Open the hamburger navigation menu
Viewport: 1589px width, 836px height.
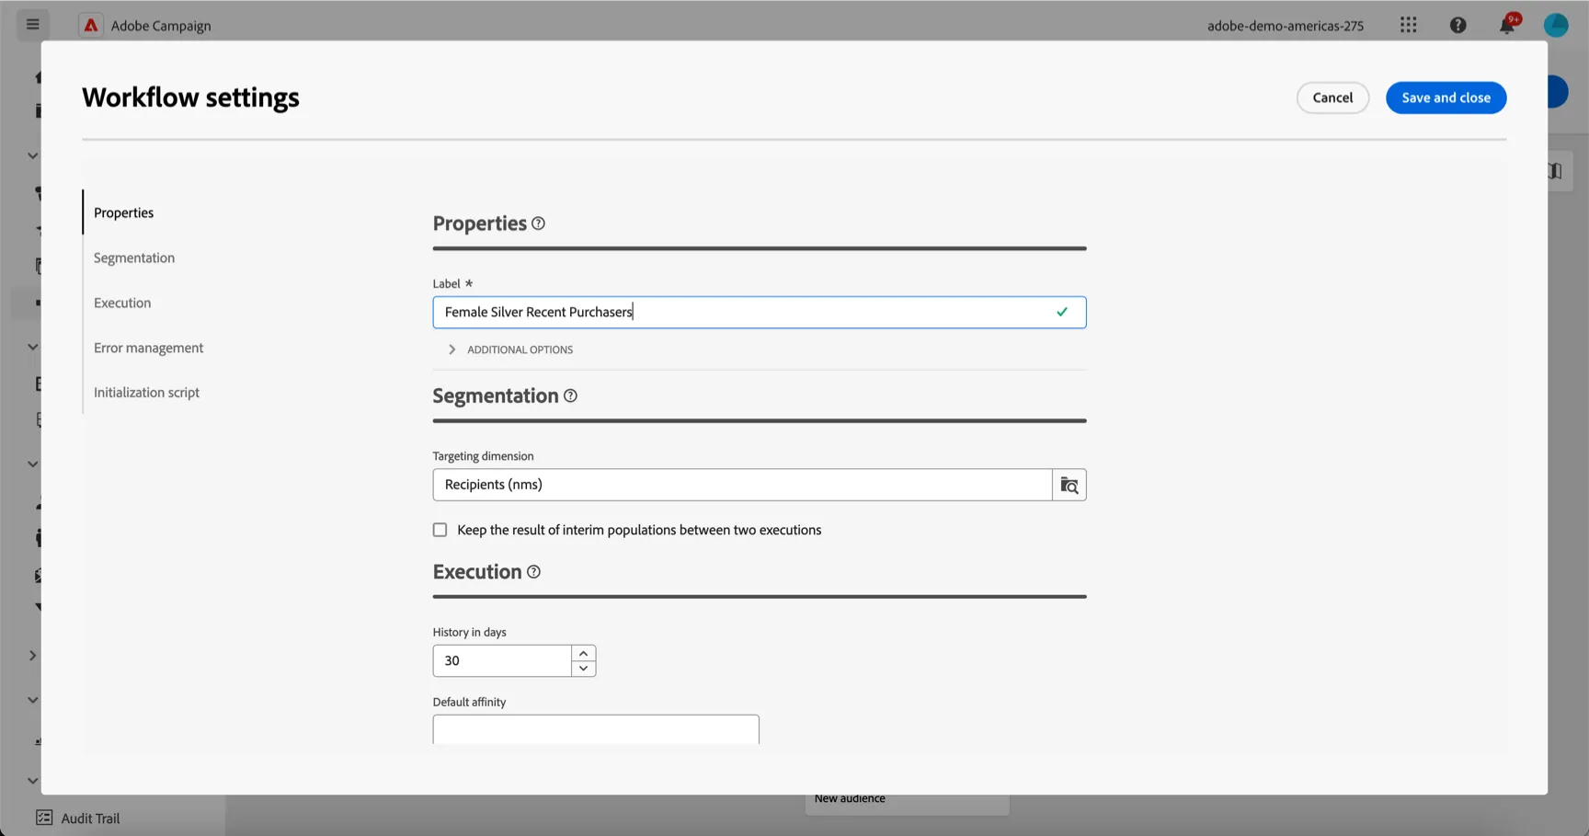(x=33, y=25)
